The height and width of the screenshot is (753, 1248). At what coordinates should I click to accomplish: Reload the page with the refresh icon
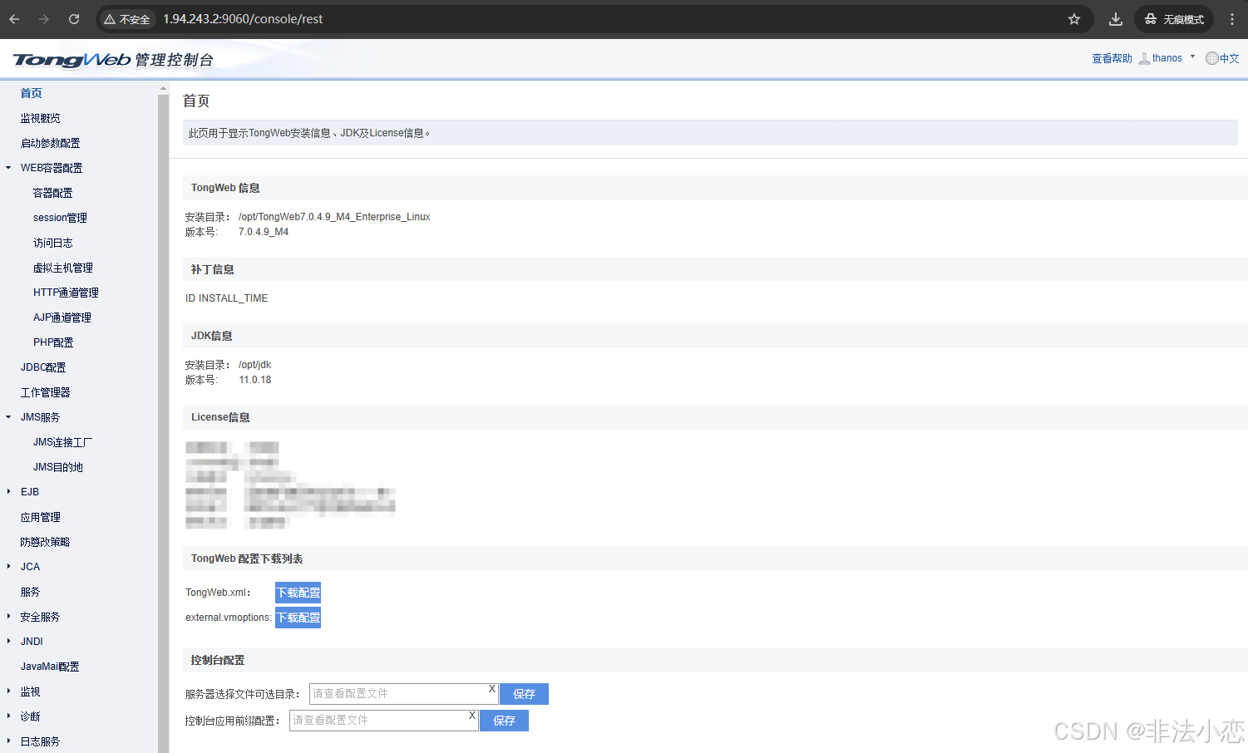74,19
